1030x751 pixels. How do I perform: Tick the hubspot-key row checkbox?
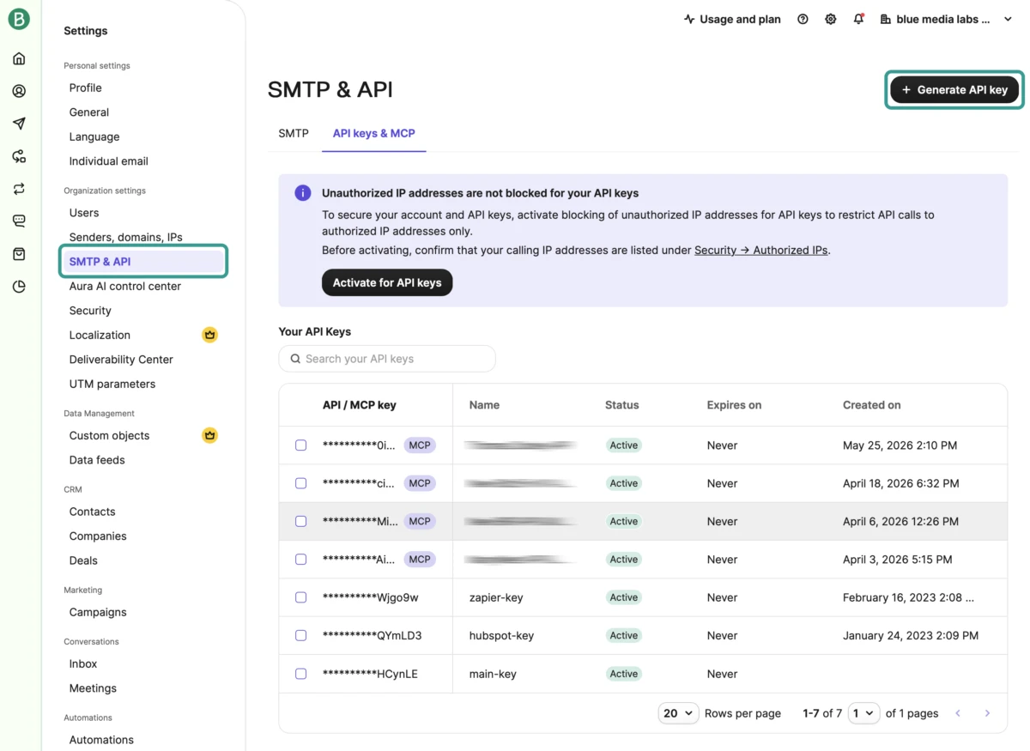(x=301, y=635)
